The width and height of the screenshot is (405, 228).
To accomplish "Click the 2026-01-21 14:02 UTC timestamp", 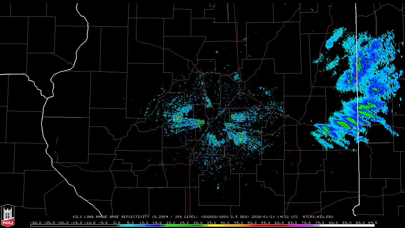I will point(275,217).
